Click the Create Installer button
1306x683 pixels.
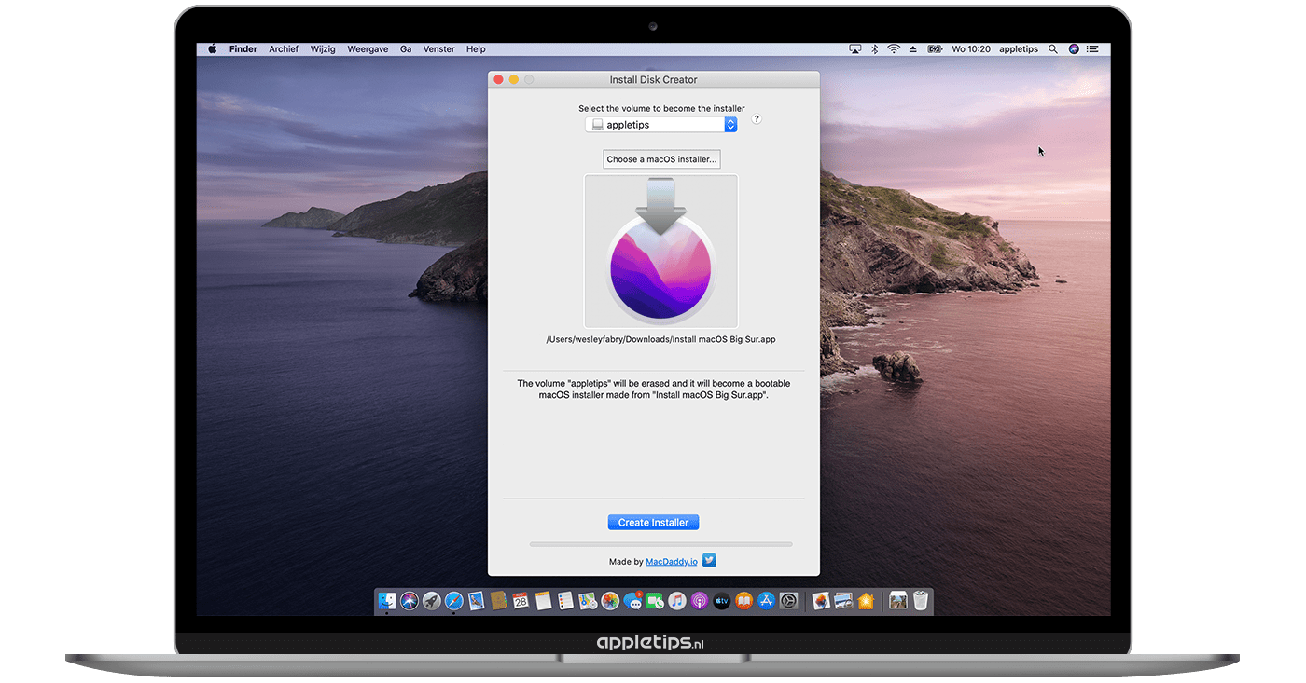[653, 523]
